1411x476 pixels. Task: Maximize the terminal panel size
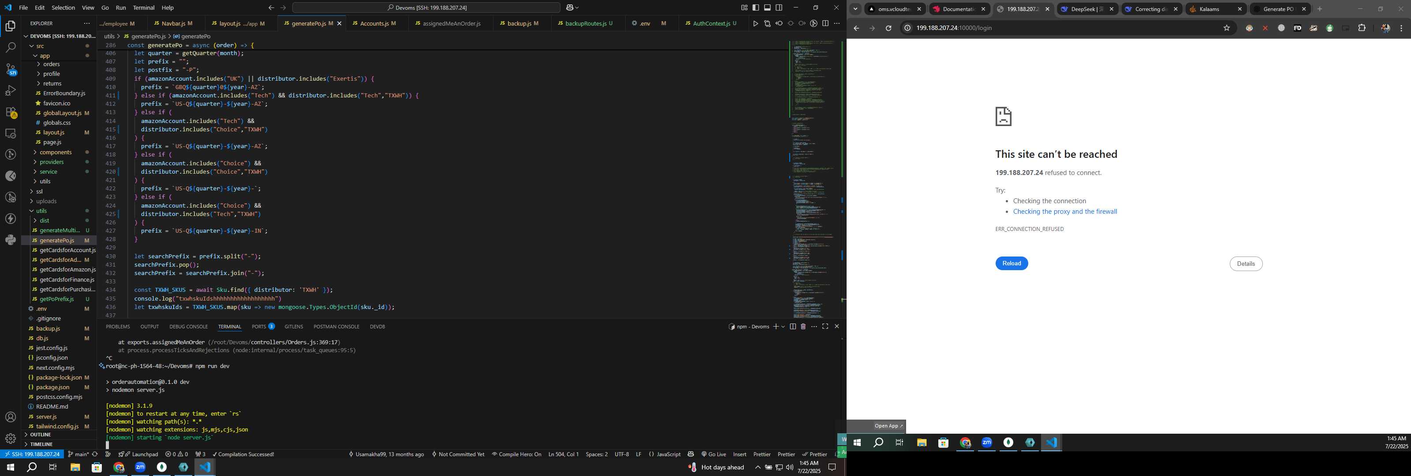825,327
